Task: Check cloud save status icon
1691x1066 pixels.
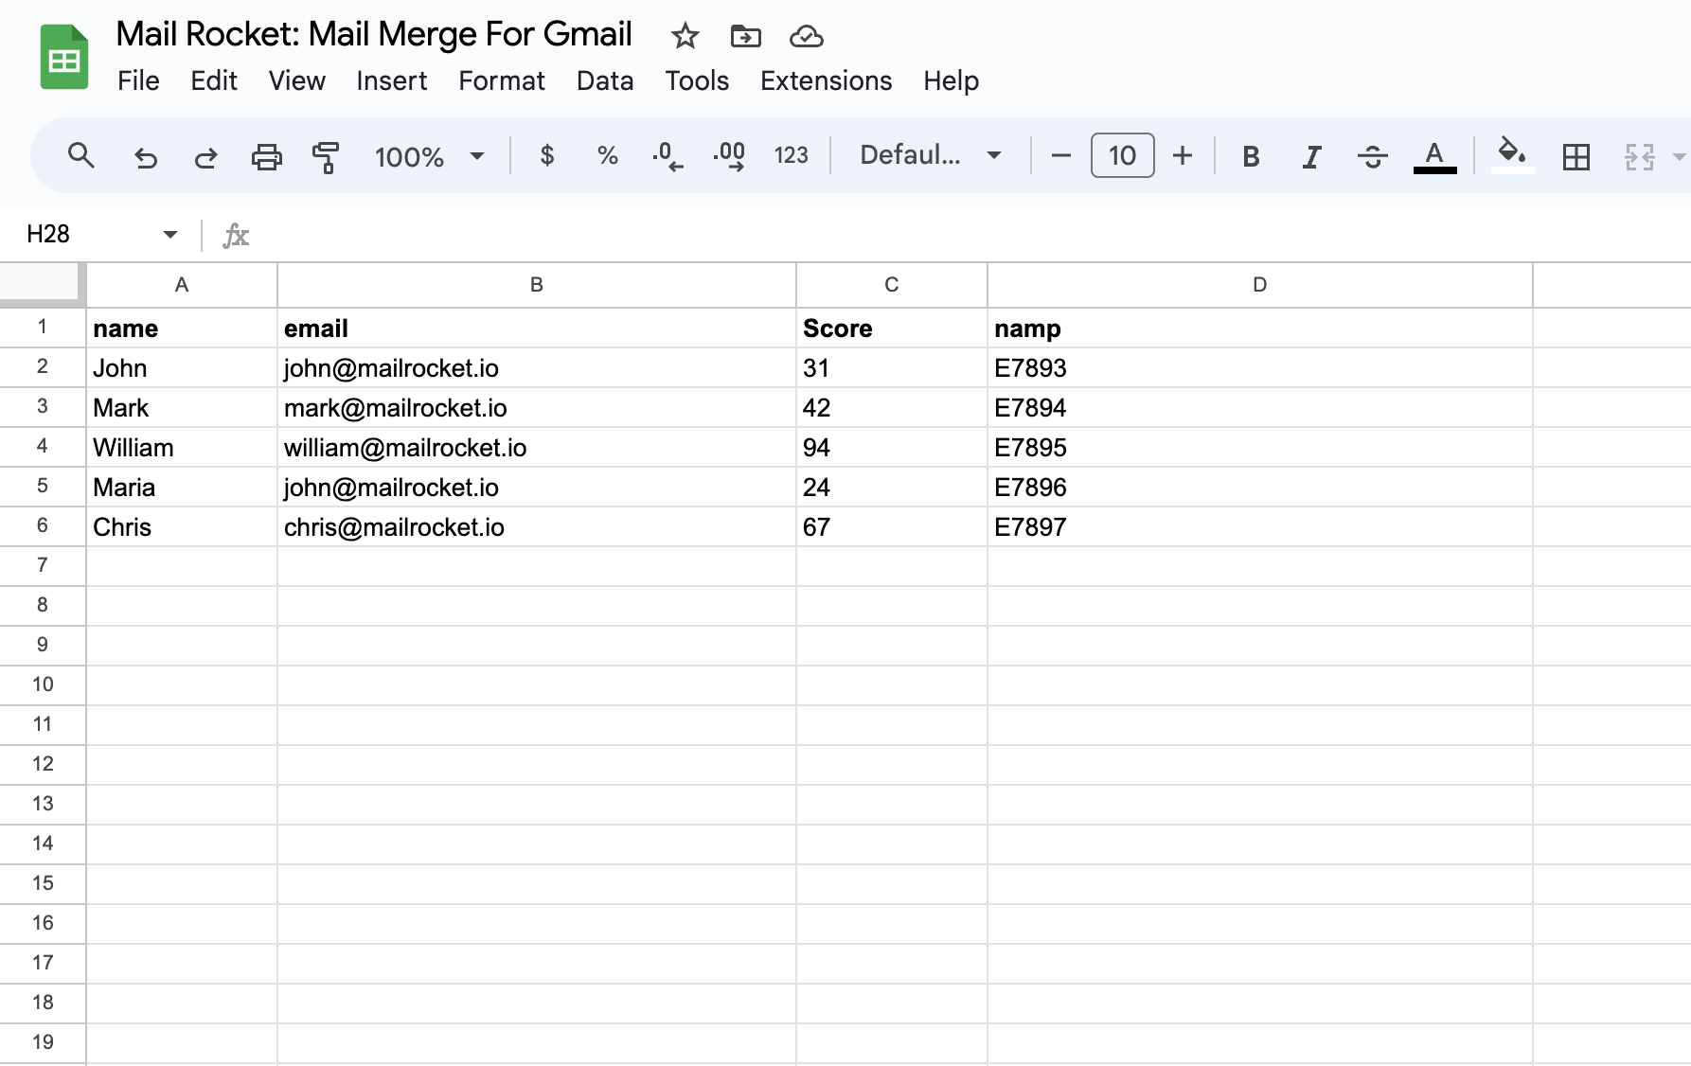Action: [x=806, y=37]
